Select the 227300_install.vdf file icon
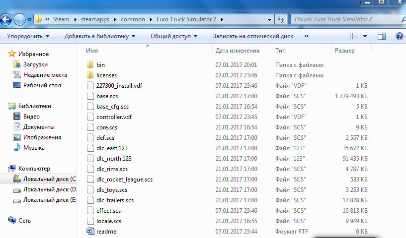The width and height of the screenshot is (406, 238). (x=90, y=86)
